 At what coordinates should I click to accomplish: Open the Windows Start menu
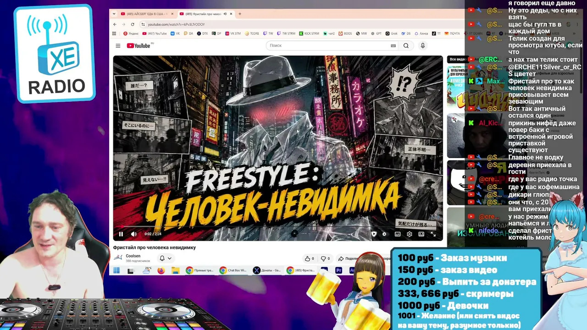click(116, 270)
